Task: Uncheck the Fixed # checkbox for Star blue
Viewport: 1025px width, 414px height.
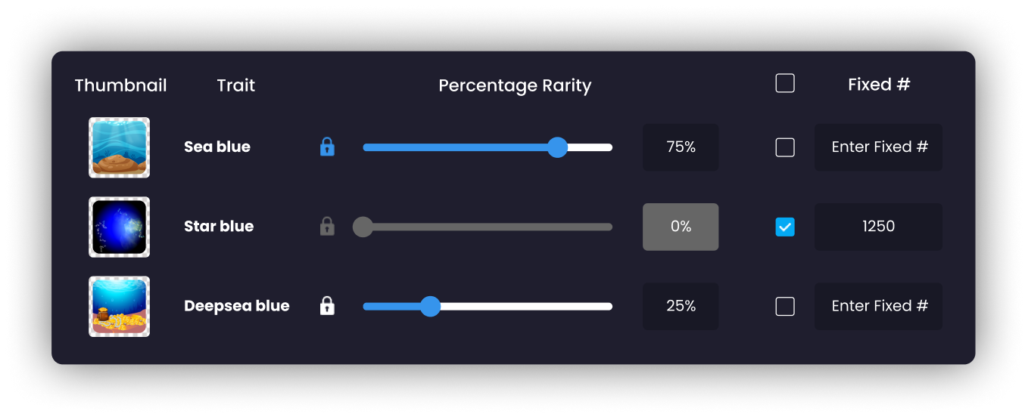Action: (x=785, y=227)
